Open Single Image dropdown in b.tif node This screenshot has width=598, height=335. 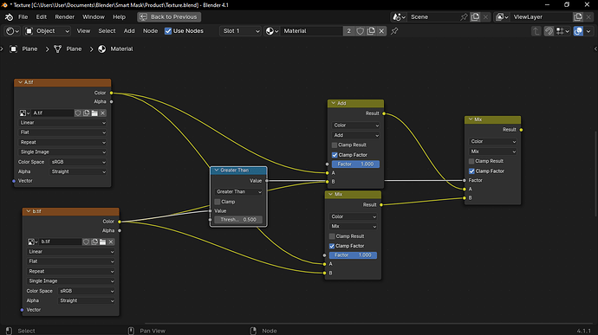click(x=71, y=280)
